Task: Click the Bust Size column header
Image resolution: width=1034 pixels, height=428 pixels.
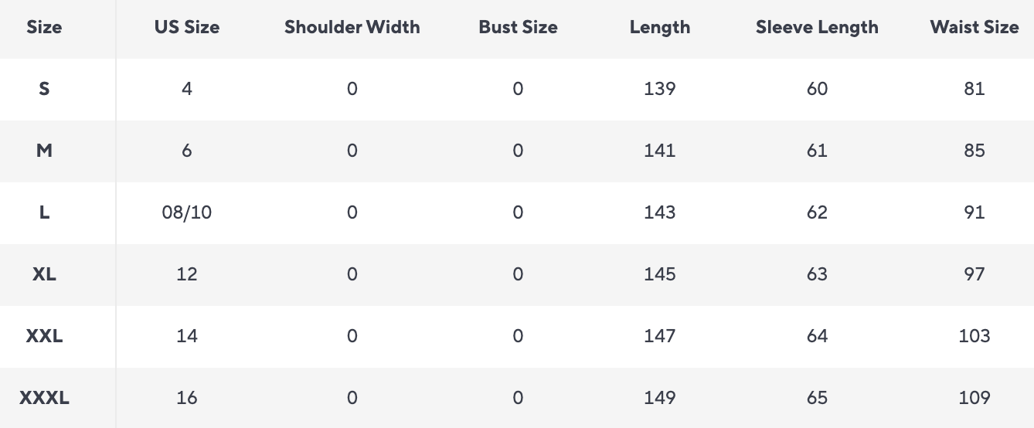Action: (x=518, y=27)
